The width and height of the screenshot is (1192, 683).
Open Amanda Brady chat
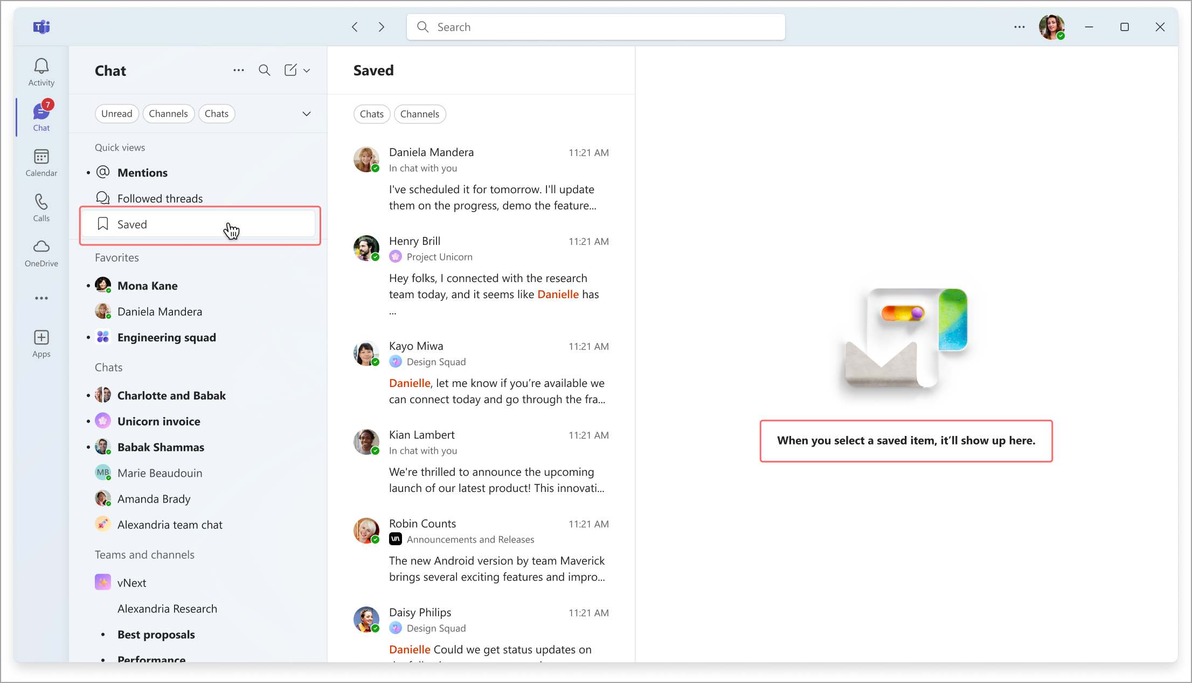(x=198, y=499)
